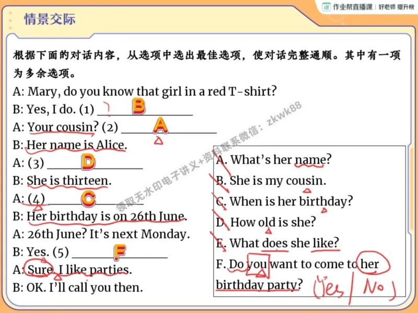Click the 情景交际 heading
Image resolution: width=418 pixels, height=313 pixels.
click(x=50, y=19)
